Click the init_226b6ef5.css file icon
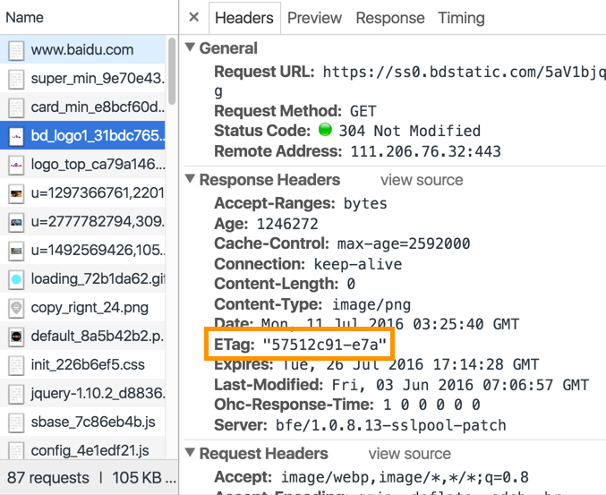Viewport: 606px width, 495px height. point(16,365)
